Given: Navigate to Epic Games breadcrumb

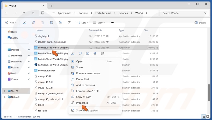Looking at the screenshot, I should [x=64, y=13].
